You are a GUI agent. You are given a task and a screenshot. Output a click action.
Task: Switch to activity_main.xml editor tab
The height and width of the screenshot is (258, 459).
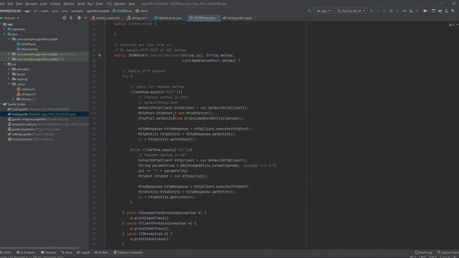click(x=106, y=18)
